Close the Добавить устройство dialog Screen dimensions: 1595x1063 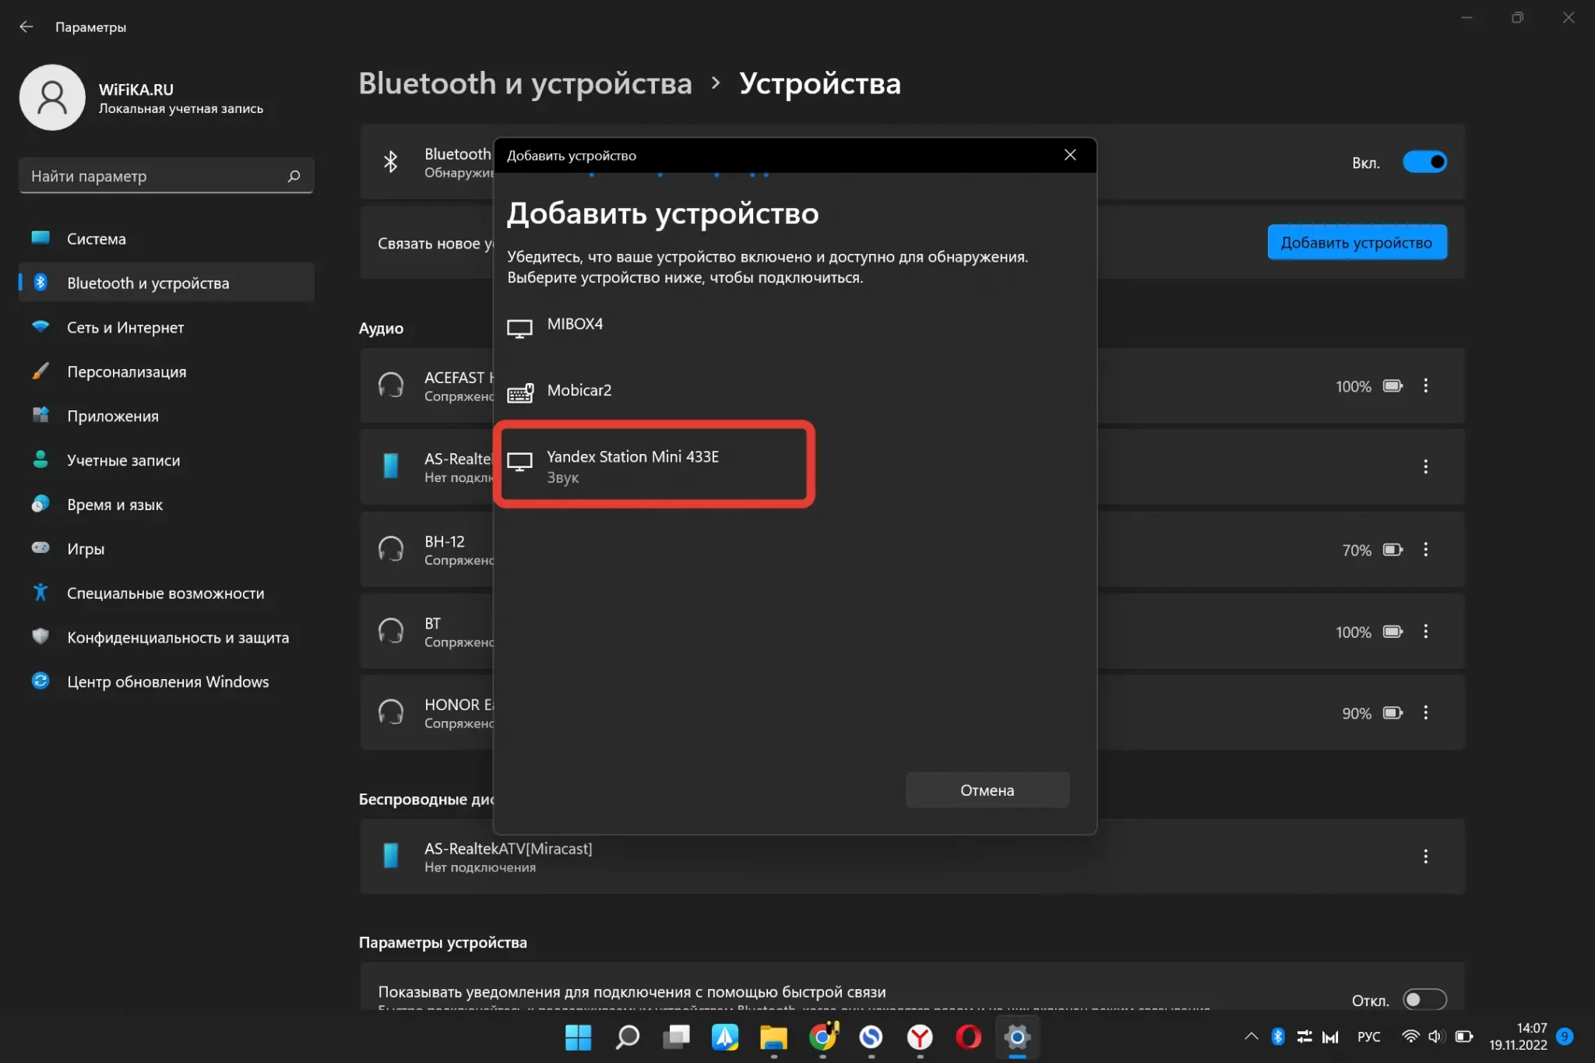click(x=1070, y=155)
